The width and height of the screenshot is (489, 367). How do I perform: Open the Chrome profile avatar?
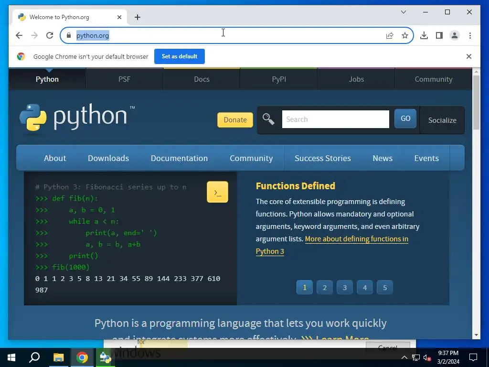[x=455, y=35]
